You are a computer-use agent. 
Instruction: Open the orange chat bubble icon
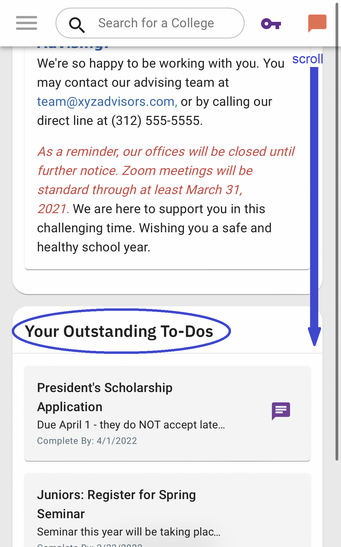[317, 23]
